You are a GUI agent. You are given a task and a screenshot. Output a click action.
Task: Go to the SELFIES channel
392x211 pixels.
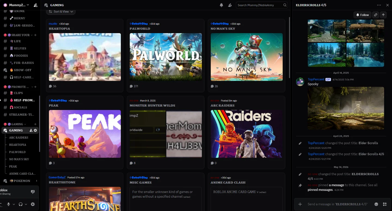(x=20, y=48)
